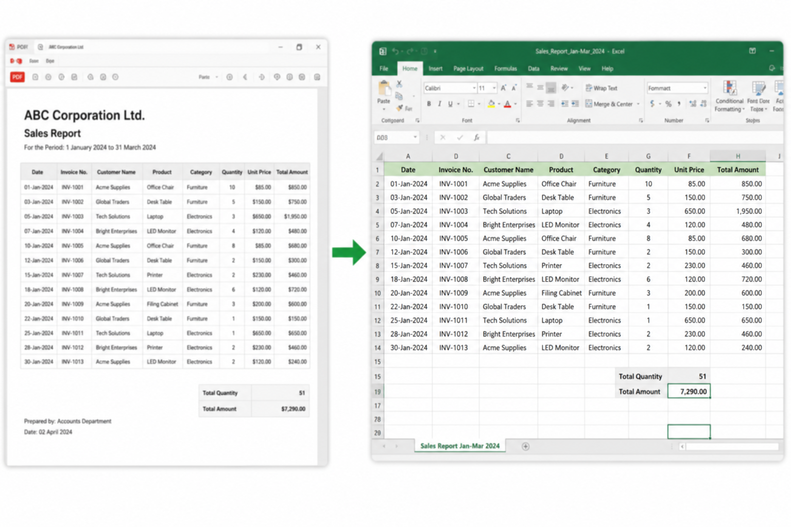Apply Percent Style format
This screenshot has width=791, height=527.
pos(668,104)
